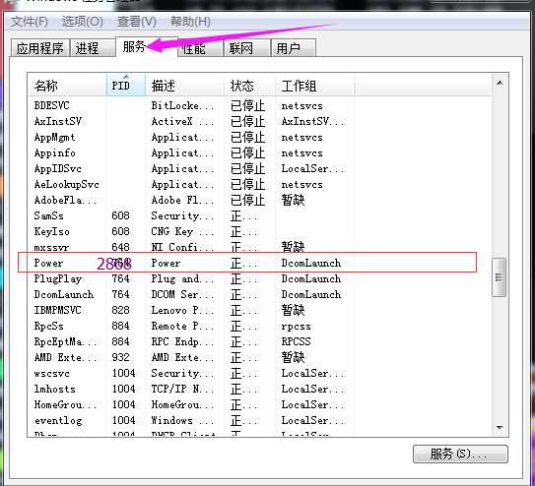Click the CNG Key description cell
Screen dimensions: 535x486
pyautogui.click(x=182, y=231)
